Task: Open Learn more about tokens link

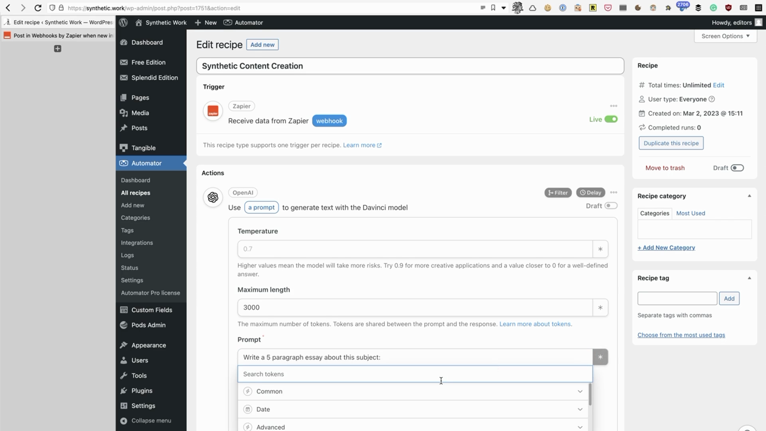Action: point(535,324)
